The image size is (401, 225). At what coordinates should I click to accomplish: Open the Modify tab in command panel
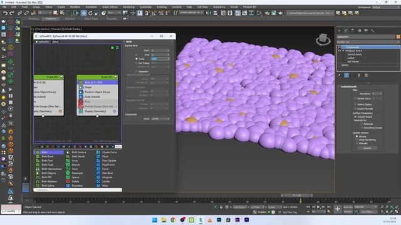coord(346,31)
